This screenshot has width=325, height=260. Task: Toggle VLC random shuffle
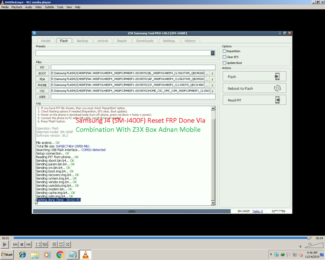68,245
